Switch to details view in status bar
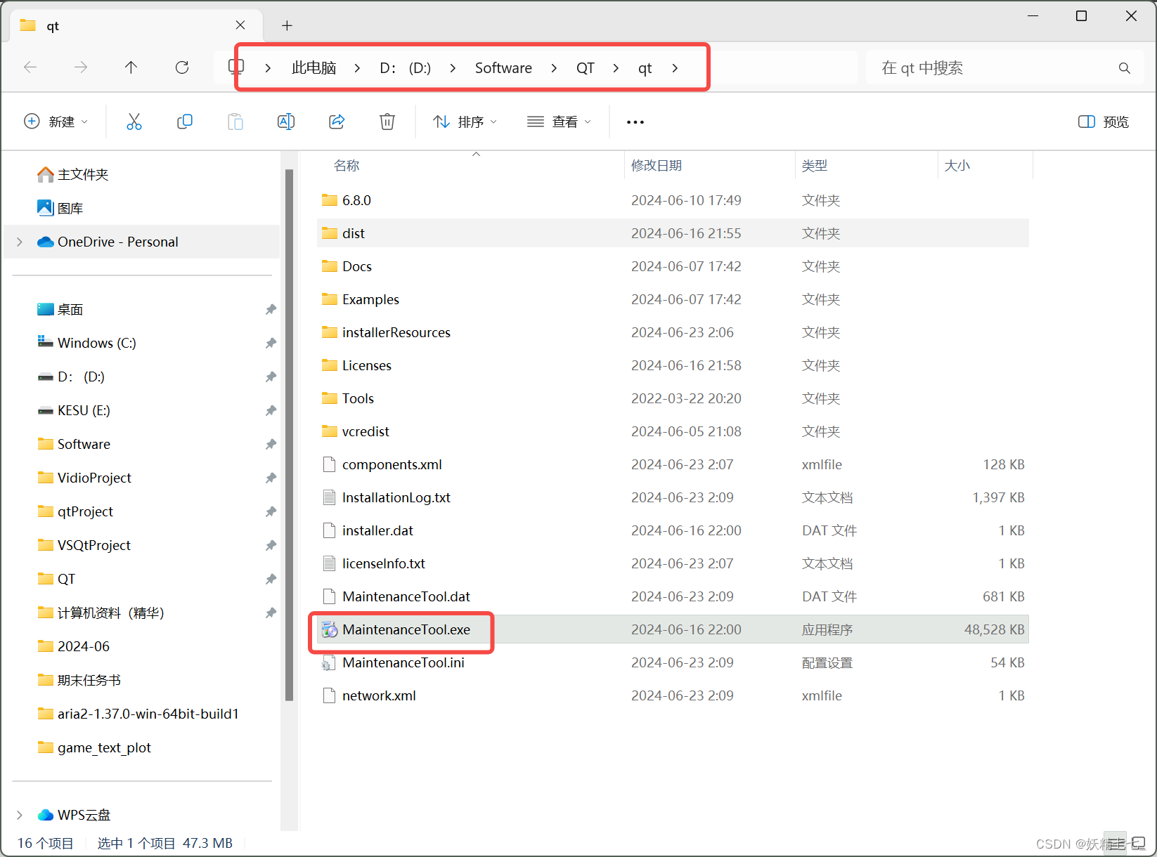This screenshot has width=1157, height=857. pos(1115,843)
